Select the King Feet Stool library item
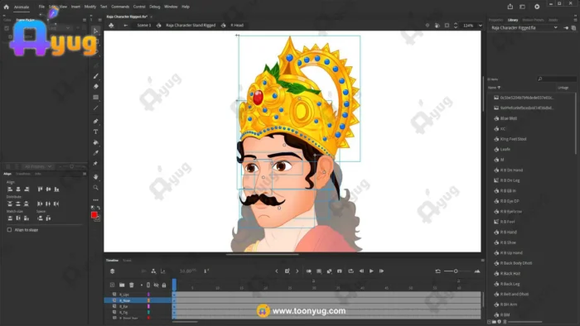Image resolution: width=580 pixels, height=326 pixels. pyautogui.click(x=513, y=139)
